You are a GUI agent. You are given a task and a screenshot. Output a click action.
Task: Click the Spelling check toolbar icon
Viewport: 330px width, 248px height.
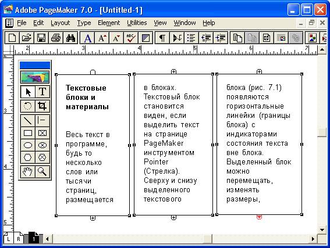131,38
